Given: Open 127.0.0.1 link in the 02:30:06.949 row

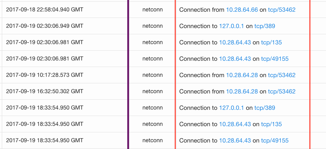Looking at the screenshot, I should tap(232, 26).
